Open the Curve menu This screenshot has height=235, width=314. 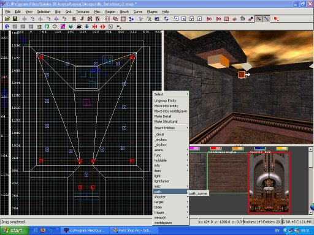click(x=138, y=12)
